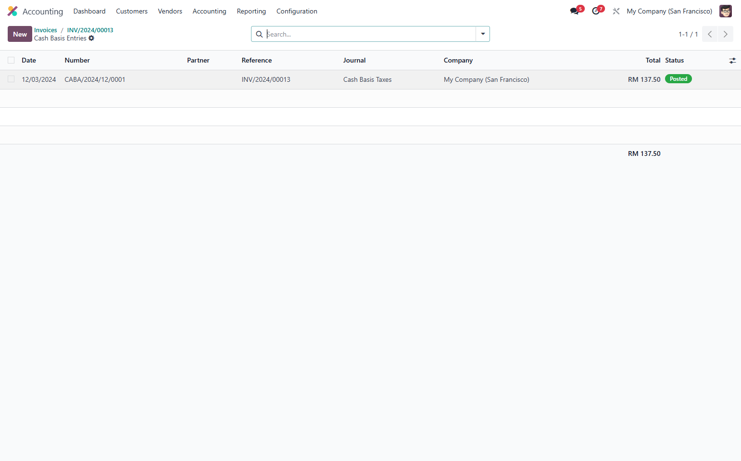Click the 1-1 / 1 pager counter
Viewport: 741px width, 461px height.
click(688, 34)
